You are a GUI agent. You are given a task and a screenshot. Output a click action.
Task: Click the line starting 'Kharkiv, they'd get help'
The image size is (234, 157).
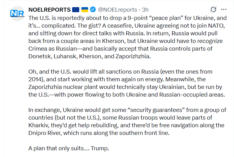(x=126, y=125)
